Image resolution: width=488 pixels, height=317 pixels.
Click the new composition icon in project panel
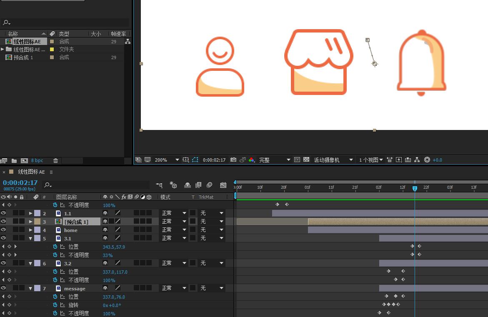click(x=24, y=161)
